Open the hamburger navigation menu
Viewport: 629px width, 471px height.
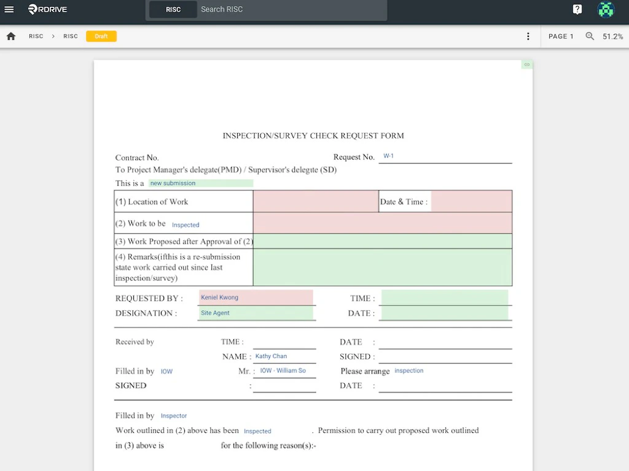tap(9, 9)
